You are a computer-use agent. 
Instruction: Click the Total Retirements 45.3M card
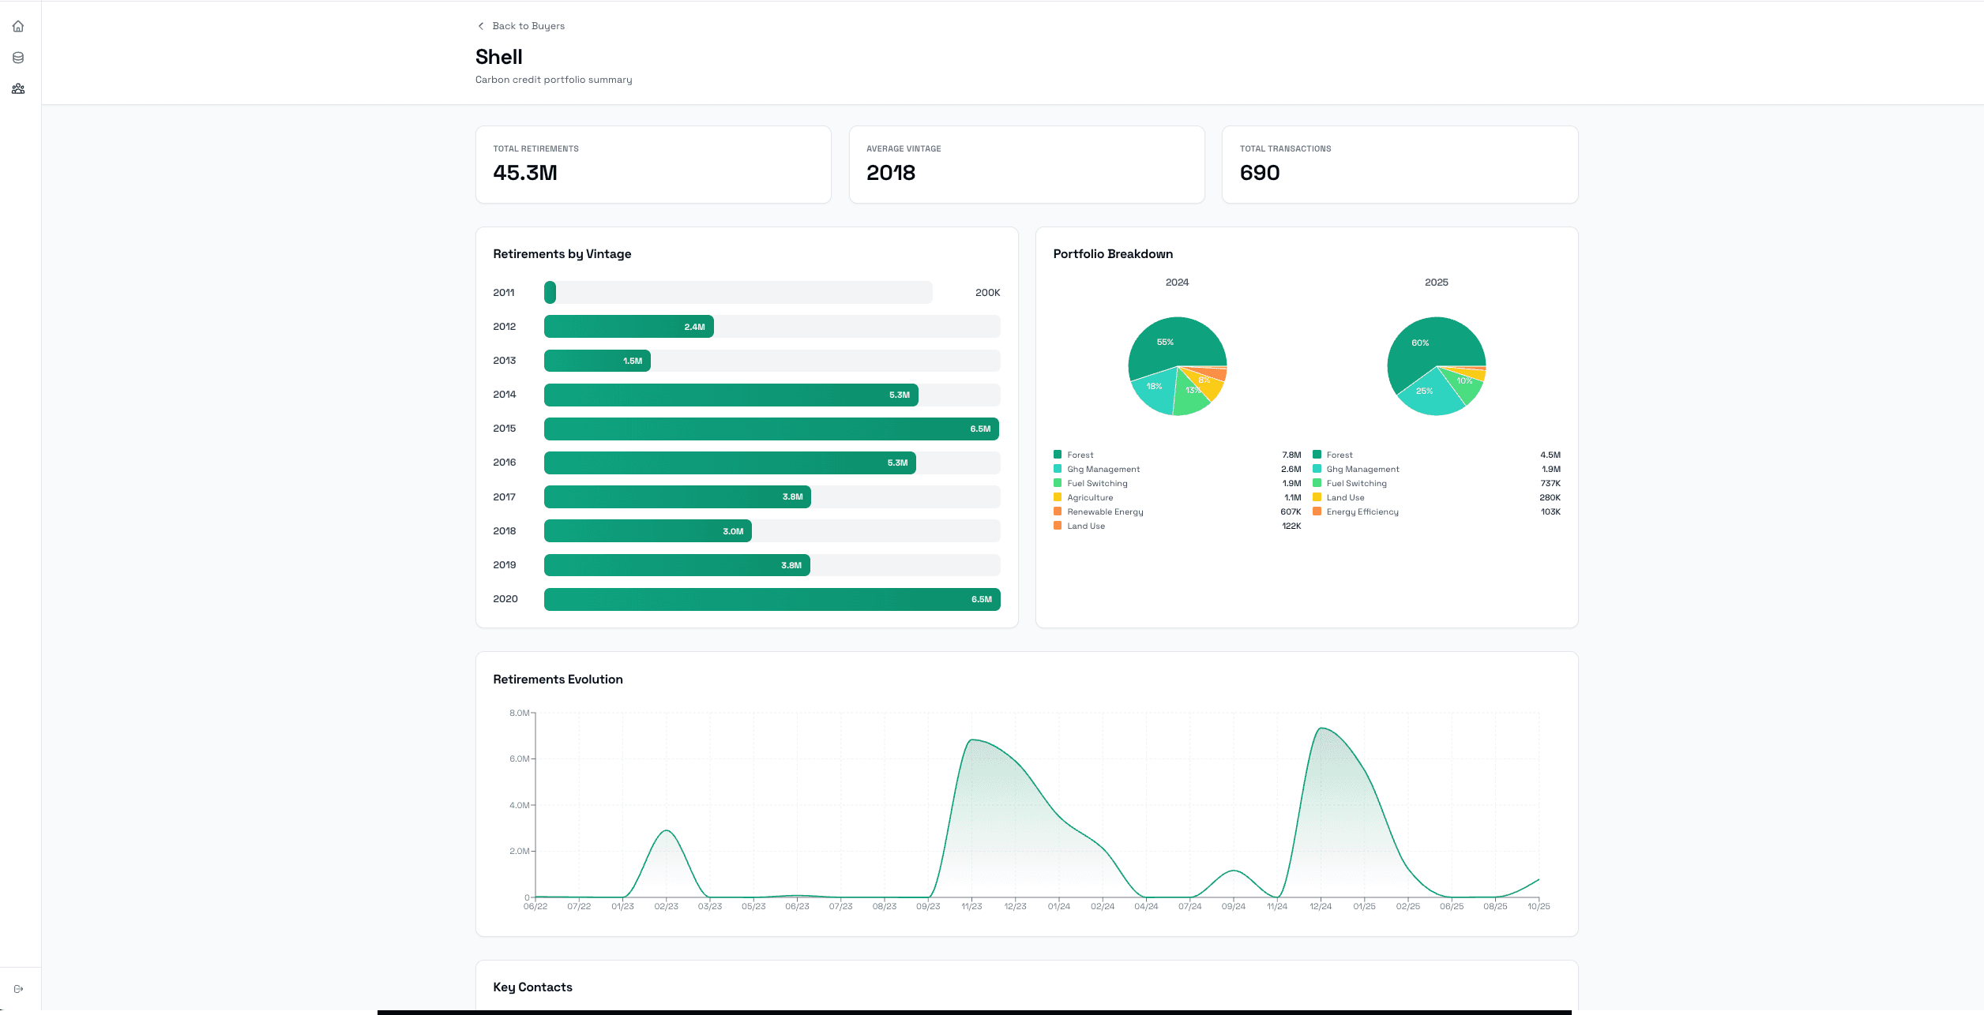tap(652, 164)
